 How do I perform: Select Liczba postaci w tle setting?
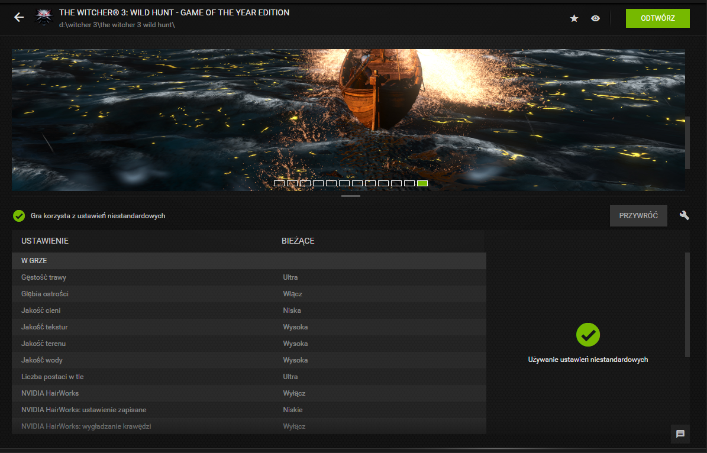pos(249,376)
